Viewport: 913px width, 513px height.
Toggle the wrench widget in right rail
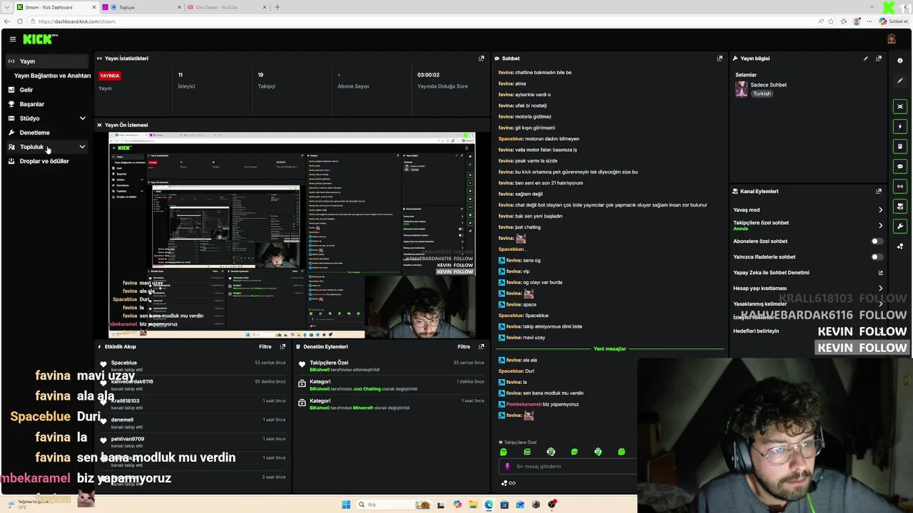[900, 226]
